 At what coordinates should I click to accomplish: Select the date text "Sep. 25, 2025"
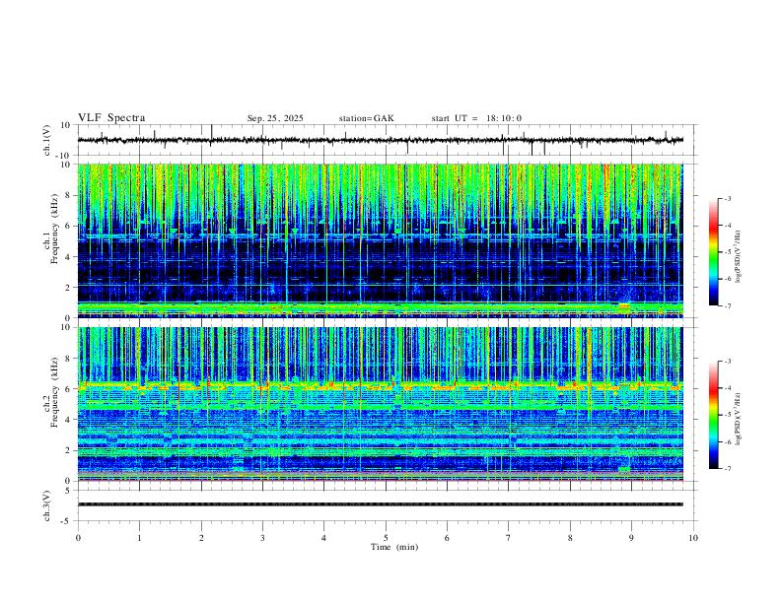point(275,118)
